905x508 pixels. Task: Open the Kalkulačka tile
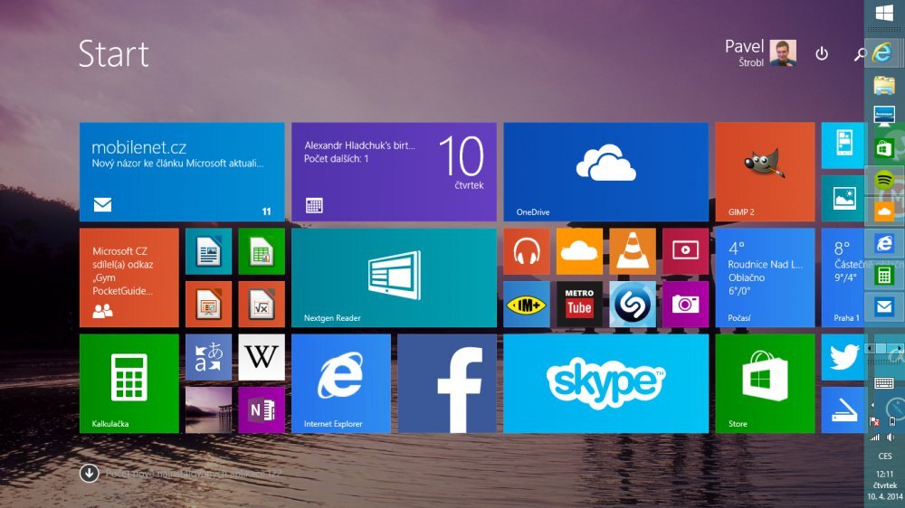click(x=129, y=383)
